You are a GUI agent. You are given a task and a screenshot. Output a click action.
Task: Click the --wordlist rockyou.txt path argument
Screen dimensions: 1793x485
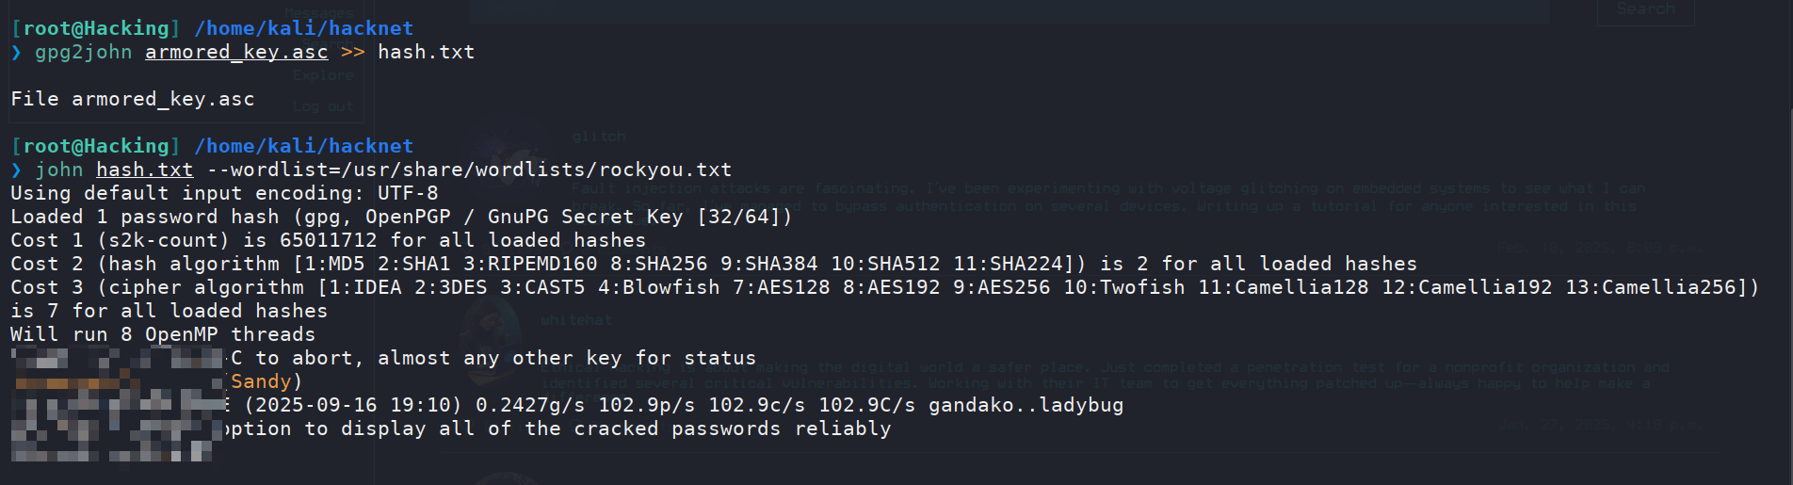(x=469, y=170)
